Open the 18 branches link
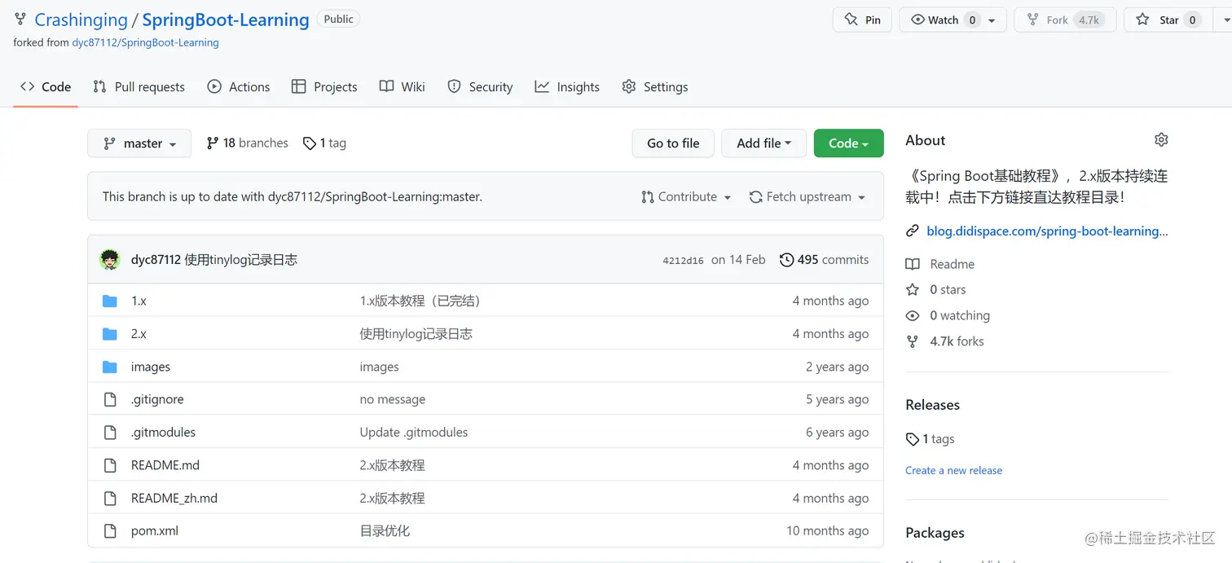This screenshot has width=1232, height=563. pyautogui.click(x=247, y=143)
